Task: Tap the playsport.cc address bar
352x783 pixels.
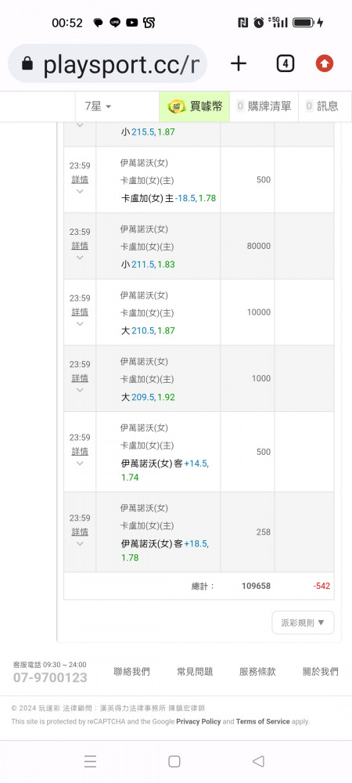Action: point(108,63)
